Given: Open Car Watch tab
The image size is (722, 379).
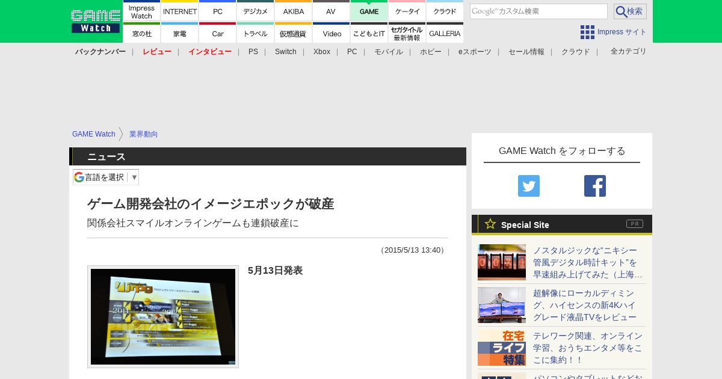Looking at the screenshot, I should coord(218,33).
